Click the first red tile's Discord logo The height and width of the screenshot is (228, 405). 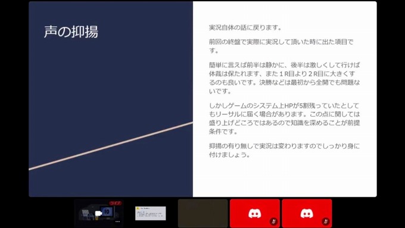pos(255,213)
